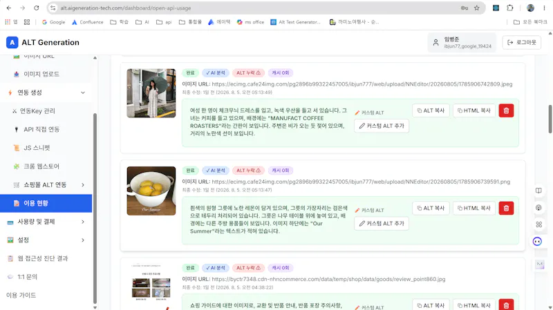Open the Confluence bookmark
This screenshot has height=310, width=553.
tap(88, 22)
